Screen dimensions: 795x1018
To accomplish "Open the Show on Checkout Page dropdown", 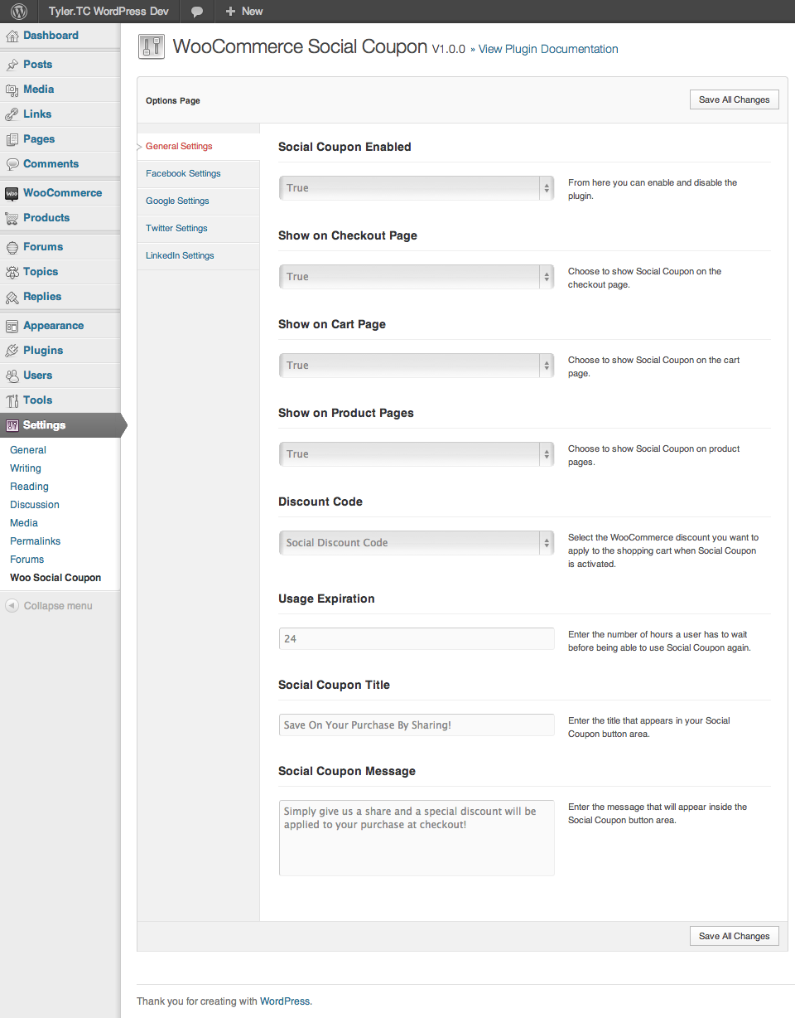I will click(417, 277).
